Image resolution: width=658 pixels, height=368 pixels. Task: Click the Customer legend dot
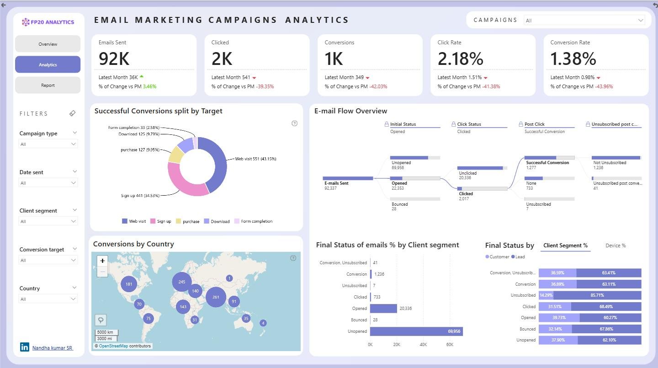[x=487, y=257]
